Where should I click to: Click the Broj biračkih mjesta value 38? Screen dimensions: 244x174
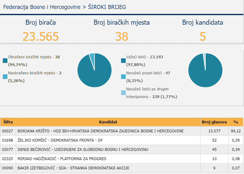[x=122, y=36]
